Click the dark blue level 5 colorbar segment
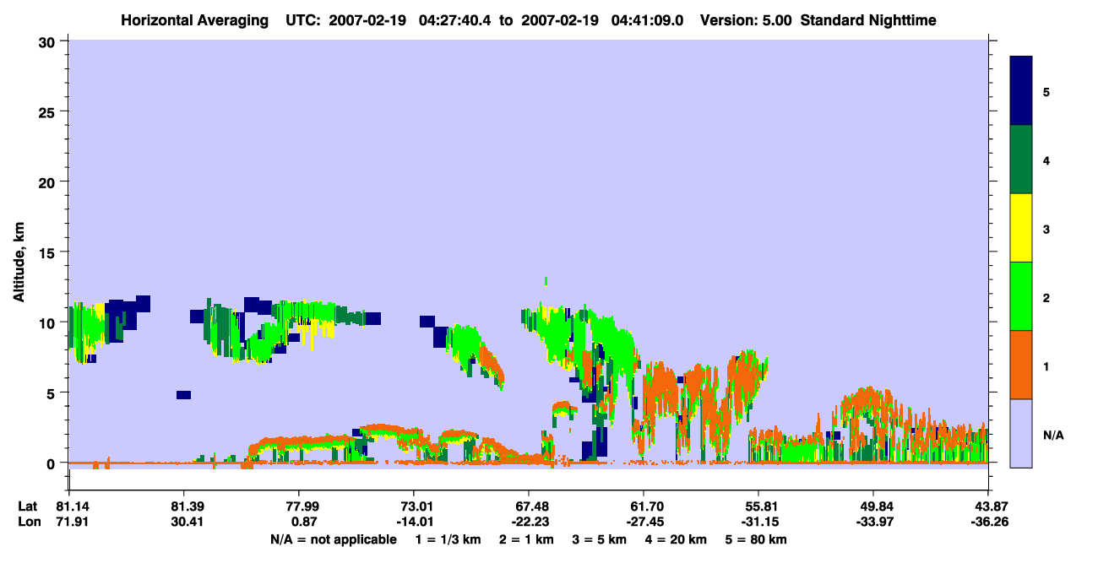This screenshot has height=563, width=1098. (1021, 91)
